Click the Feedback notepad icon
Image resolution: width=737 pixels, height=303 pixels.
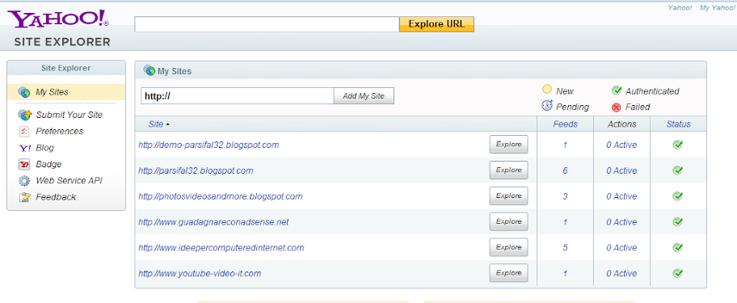(x=24, y=197)
